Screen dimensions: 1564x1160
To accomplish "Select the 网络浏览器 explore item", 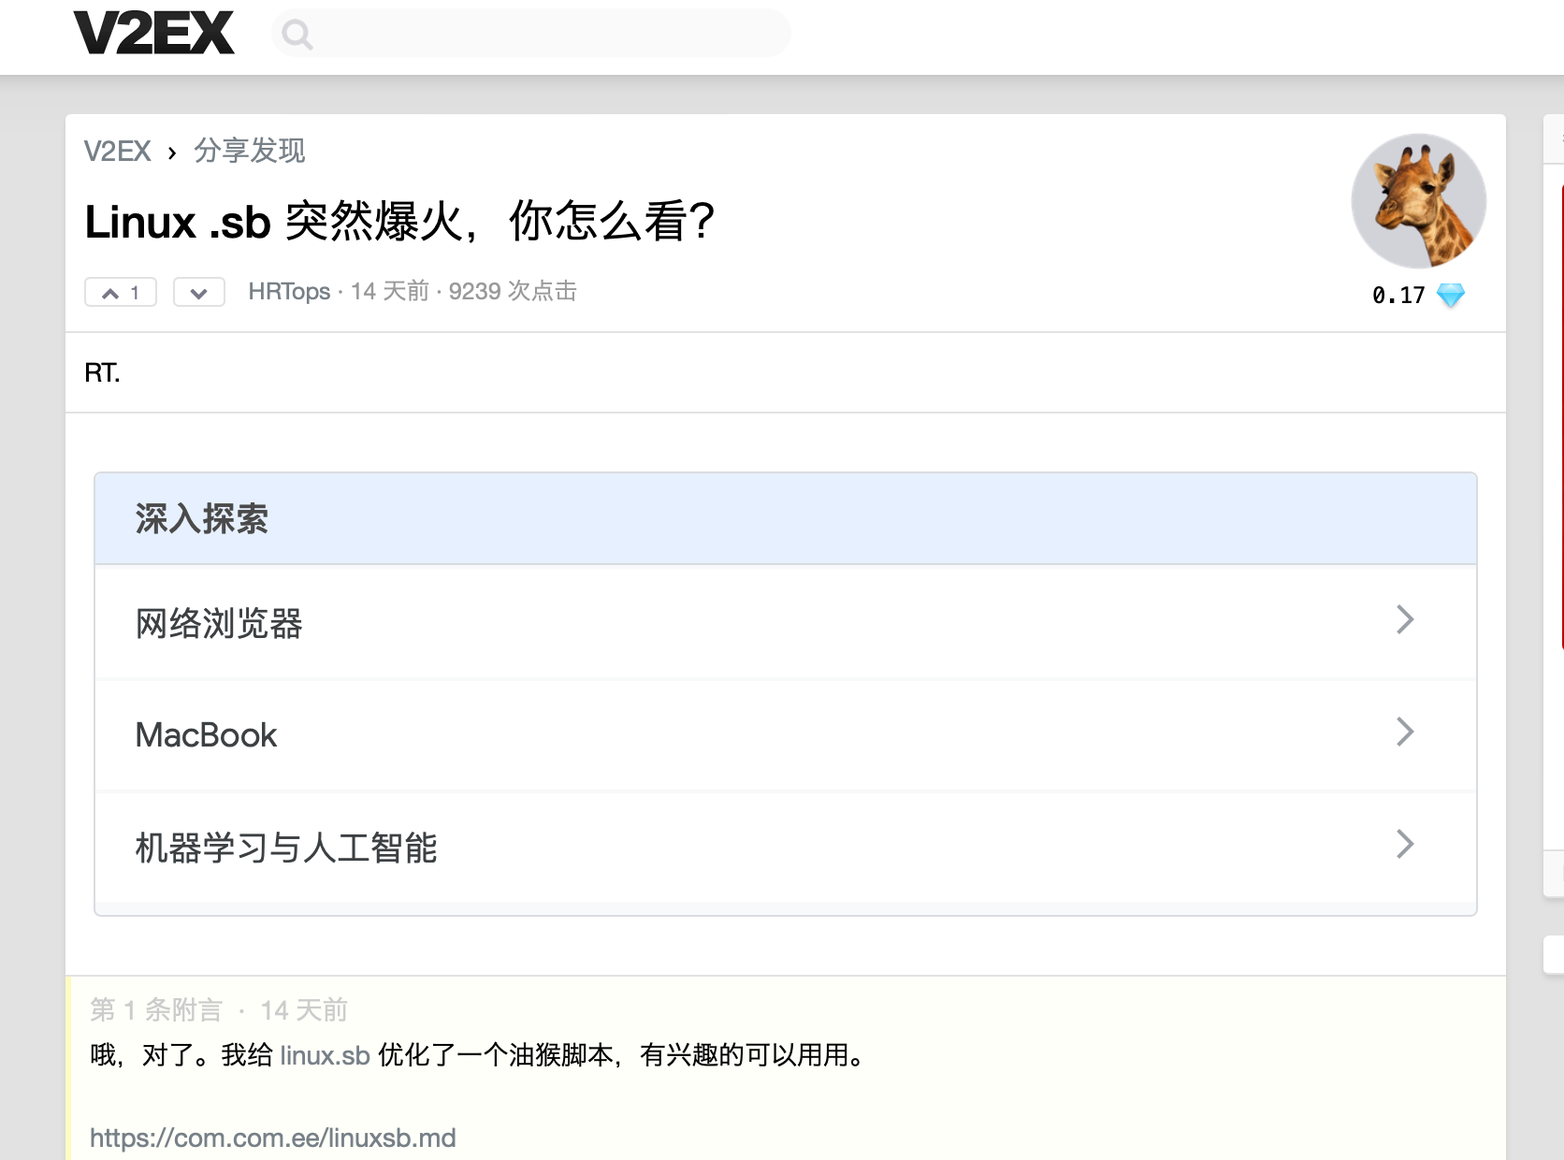I will 786,623.
